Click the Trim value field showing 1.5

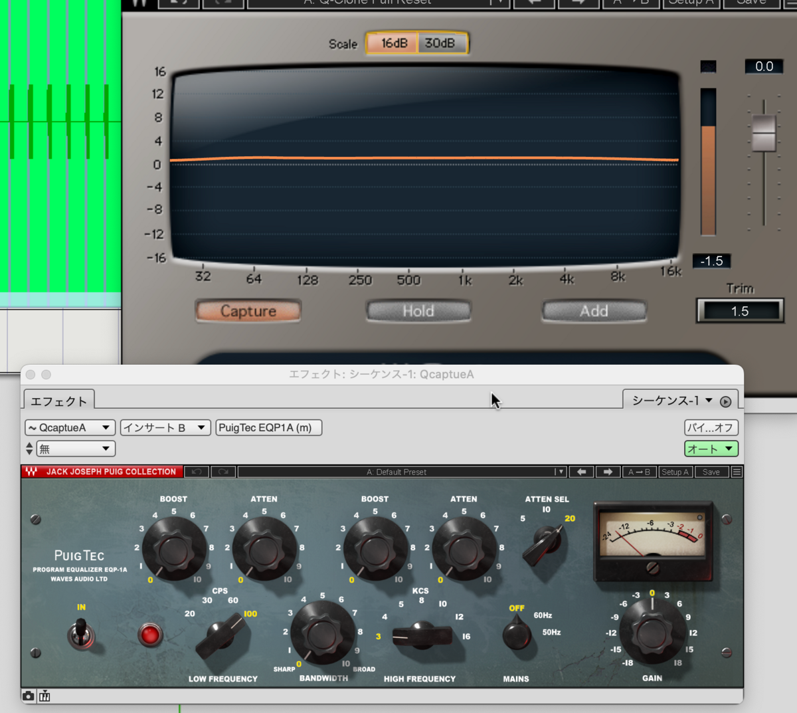[x=739, y=311]
